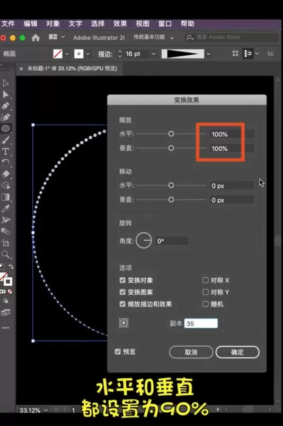Image resolution: width=283 pixels, height=426 pixels.
Task: Select the Paintbrush tool
Action: tap(5, 140)
